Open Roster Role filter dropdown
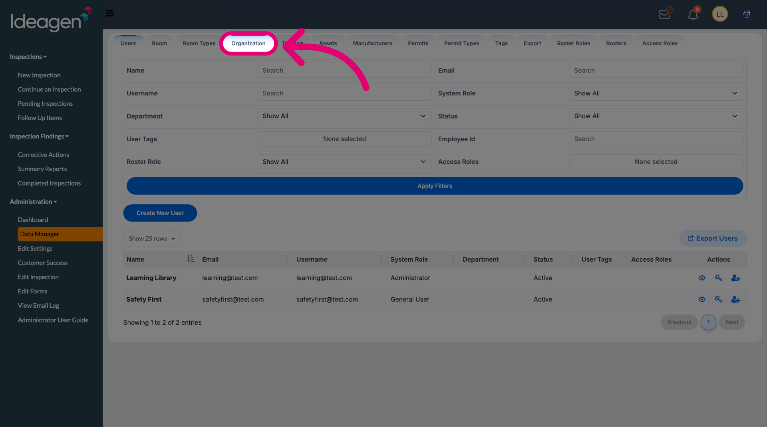767x427 pixels. (344, 162)
